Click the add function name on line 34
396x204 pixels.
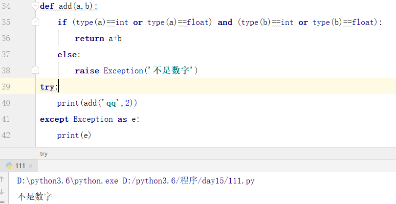(66, 6)
